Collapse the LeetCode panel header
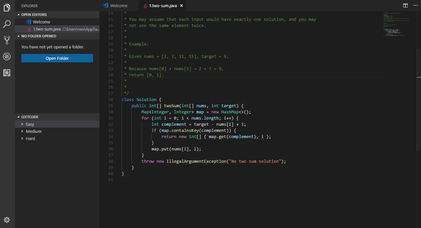 click(x=30, y=117)
